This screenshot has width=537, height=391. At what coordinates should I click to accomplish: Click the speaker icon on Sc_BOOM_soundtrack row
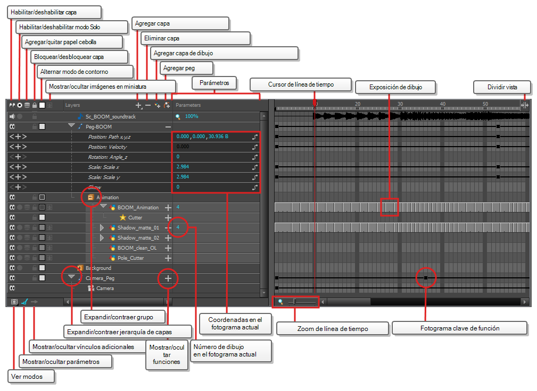tap(12, 116)
